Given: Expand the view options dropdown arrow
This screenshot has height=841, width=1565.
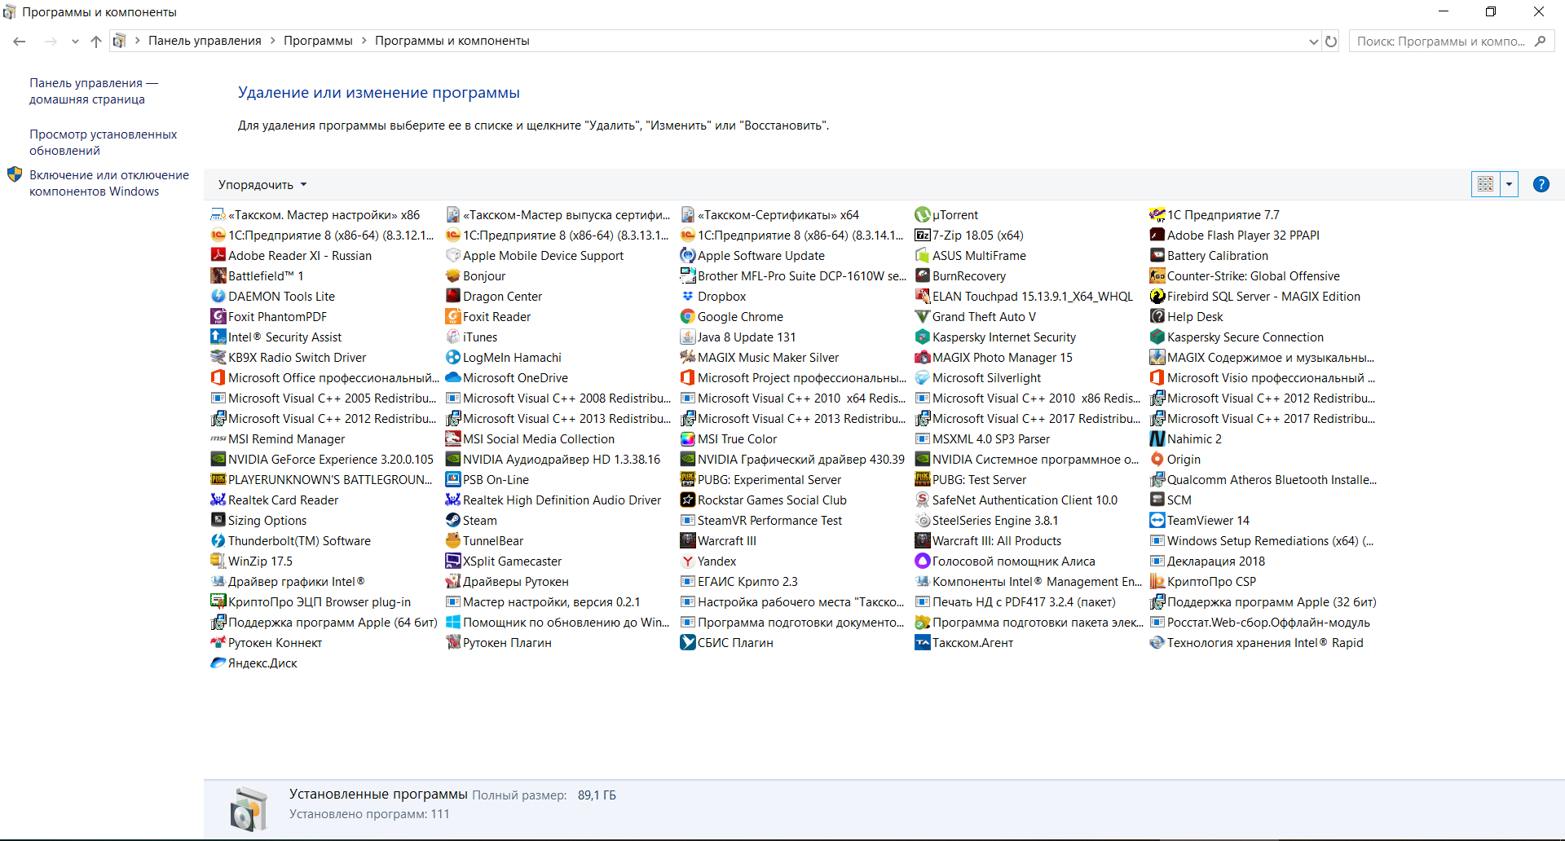Looking at the screenshot, I should coord(1509,184).
